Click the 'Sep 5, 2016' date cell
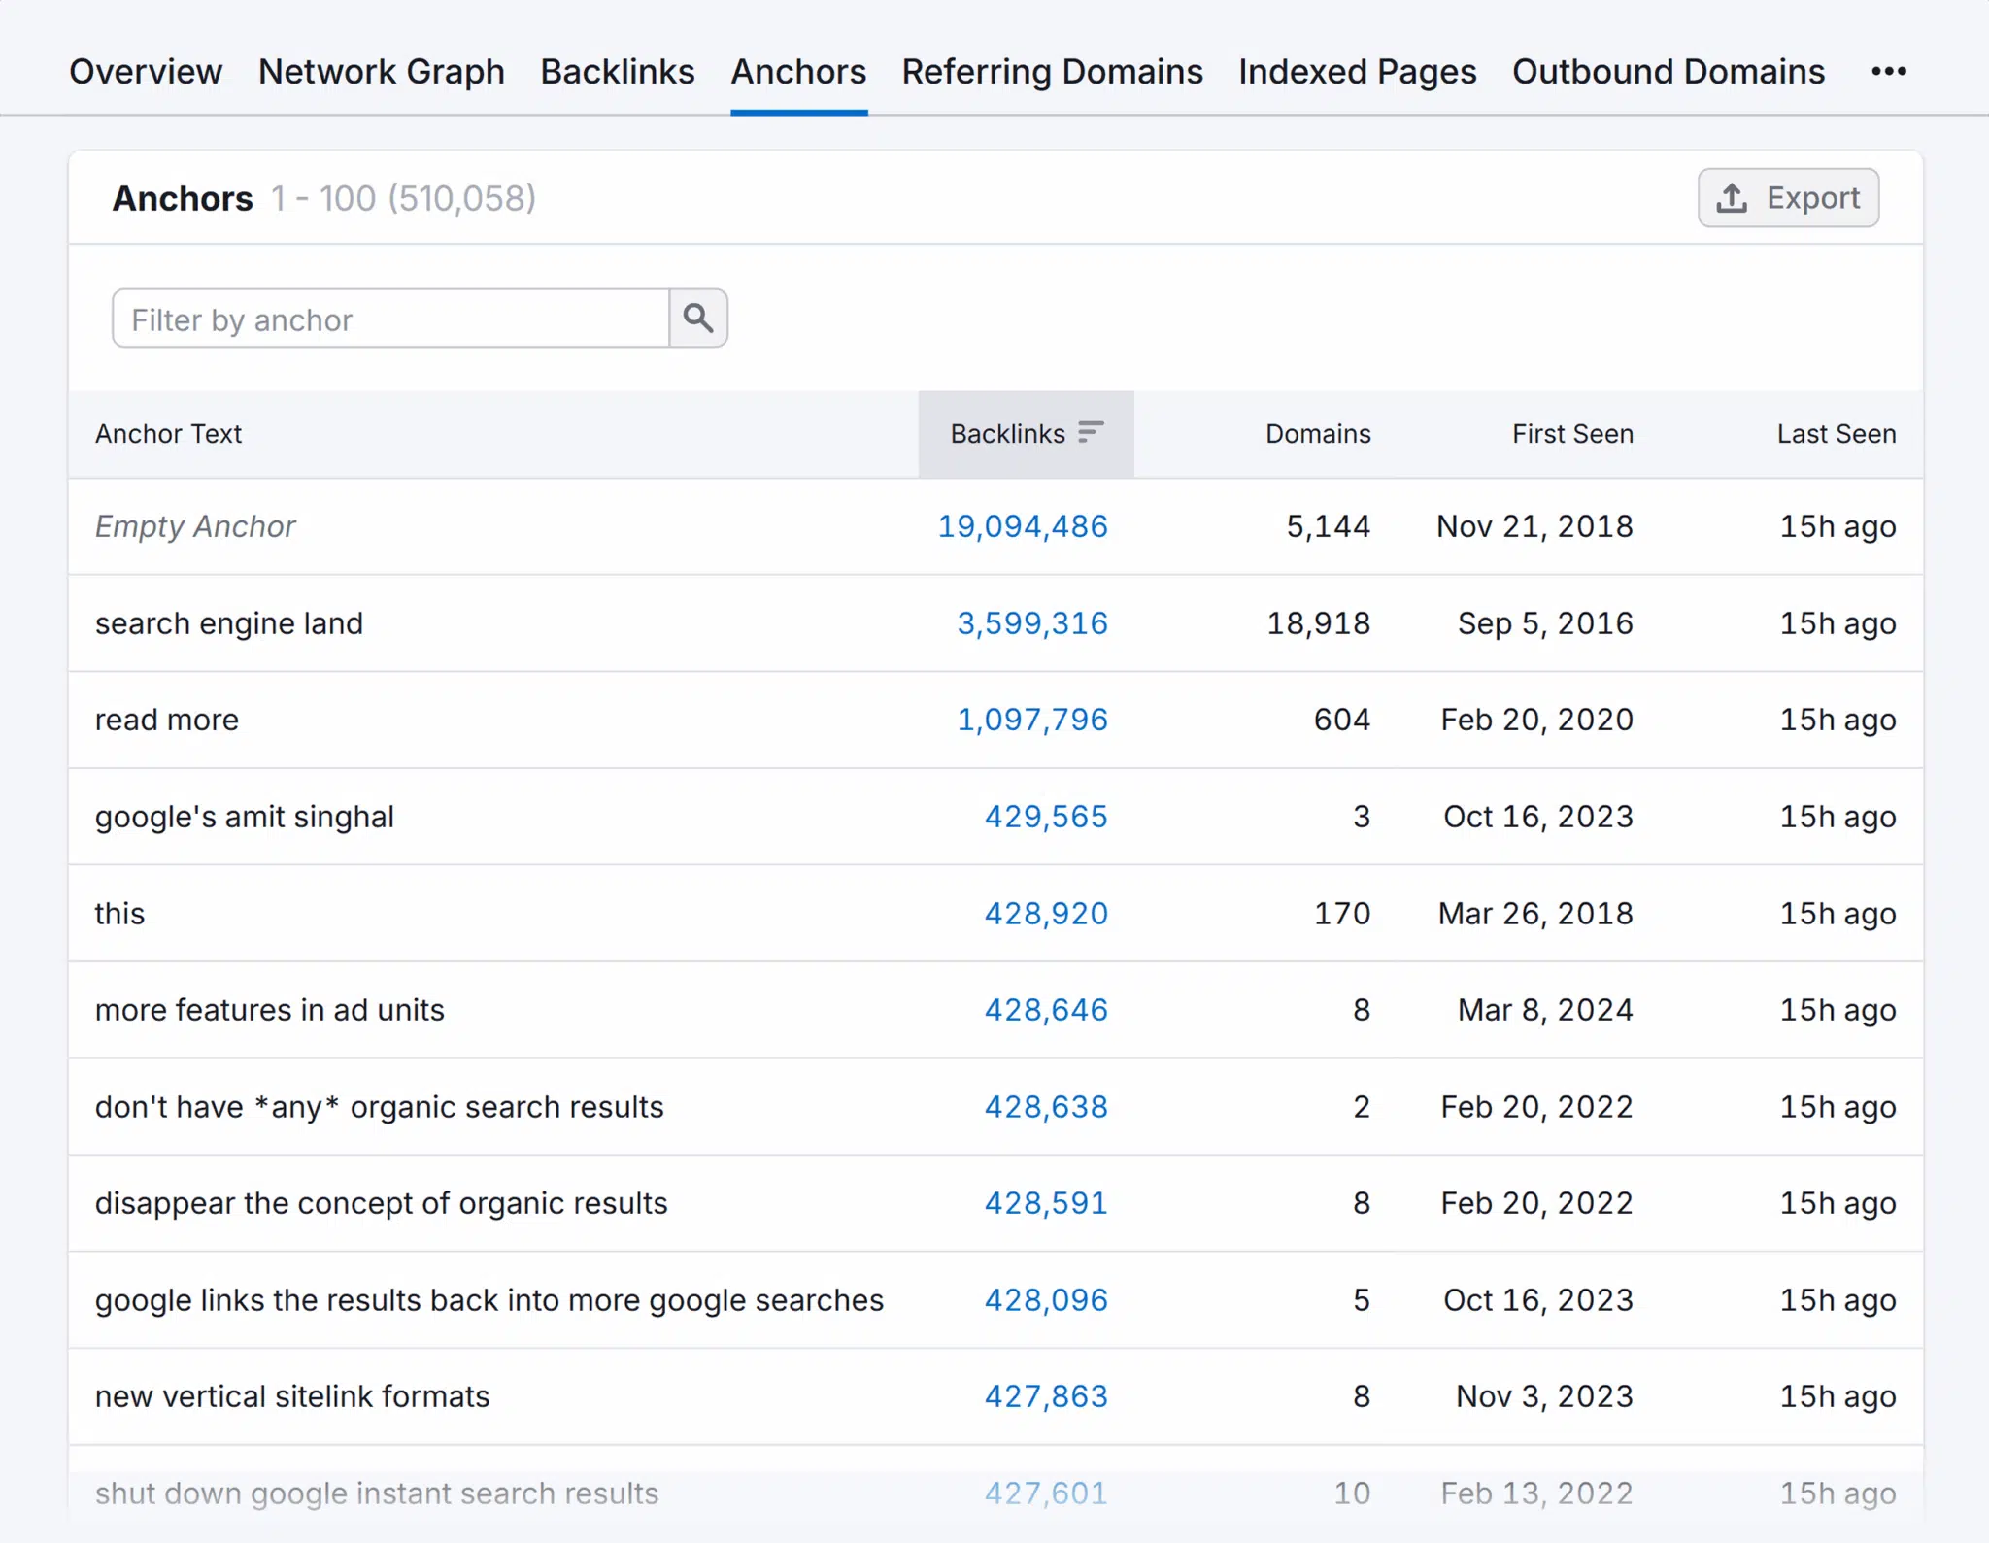Viewport: 1989px width, 1543px height. (1545, 623)
